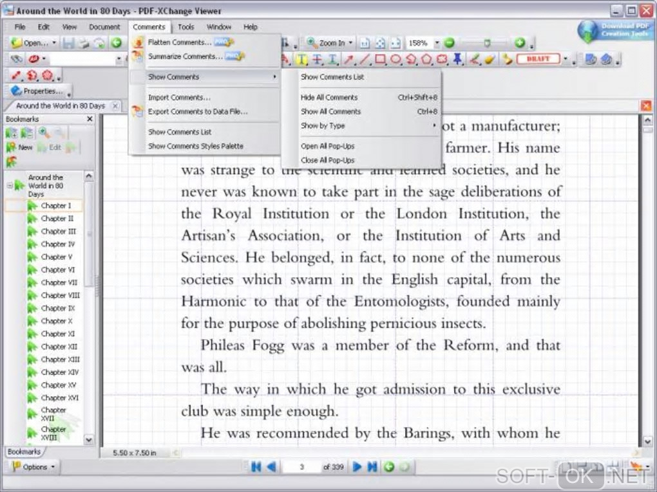The image size is (657, 492).
Task: Select the Oval annotation tool
Action: tap(395, 59)
